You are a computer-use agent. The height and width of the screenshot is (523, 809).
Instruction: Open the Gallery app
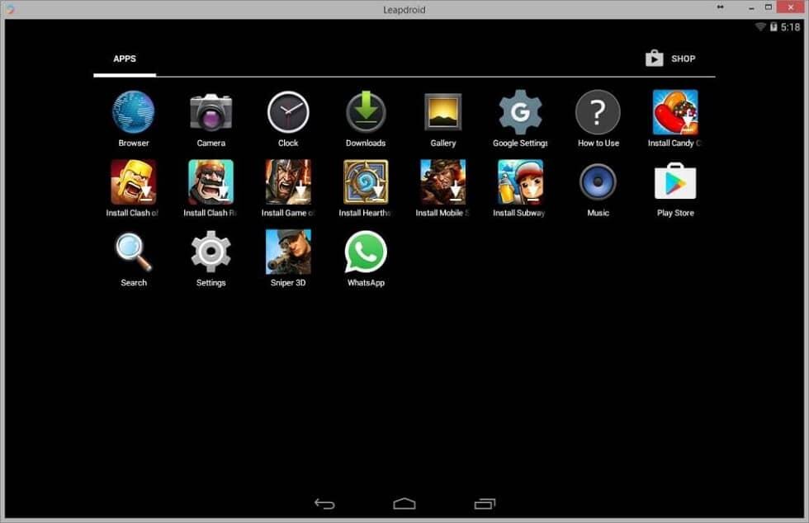442,112
